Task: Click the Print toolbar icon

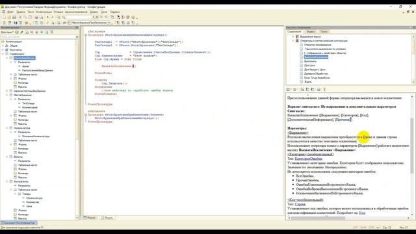Action: 36,18
